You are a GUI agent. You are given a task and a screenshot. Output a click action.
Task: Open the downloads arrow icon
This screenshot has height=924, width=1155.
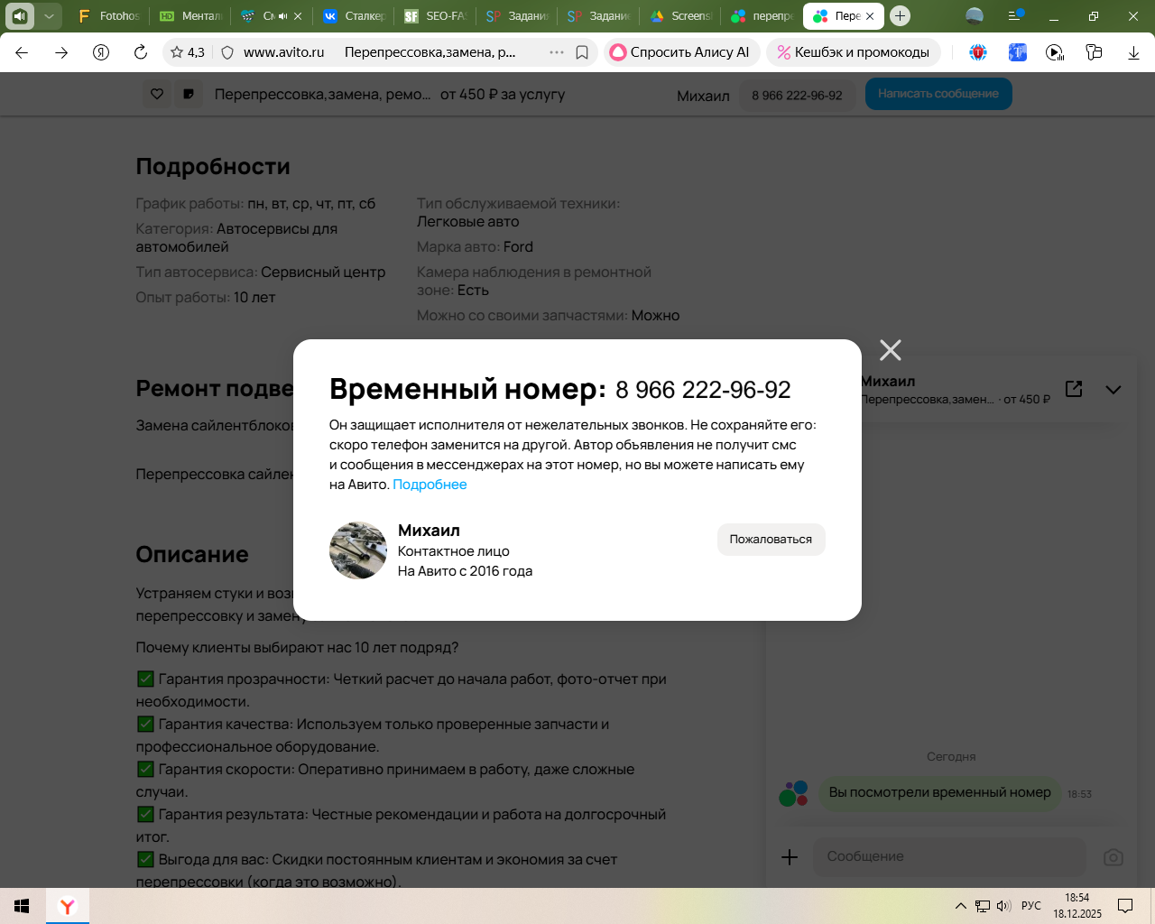[1133, 52]
